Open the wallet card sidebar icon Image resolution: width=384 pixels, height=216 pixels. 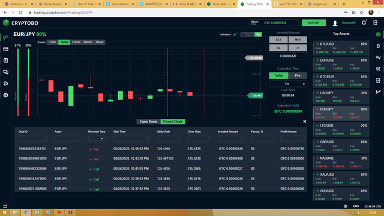click(x=5, y=49)
